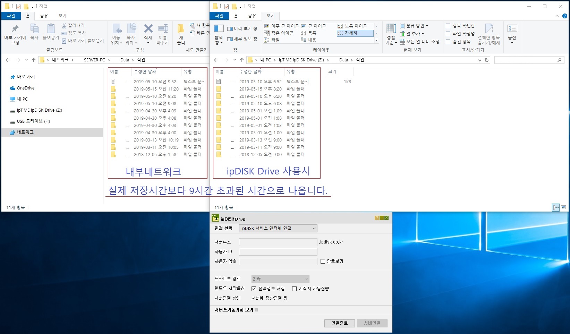Toggle File name extensions checkbox
This screenshot has width=570, height=334.
(448, 34)
